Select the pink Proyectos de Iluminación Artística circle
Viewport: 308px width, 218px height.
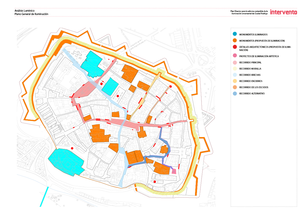pos(235,56)
